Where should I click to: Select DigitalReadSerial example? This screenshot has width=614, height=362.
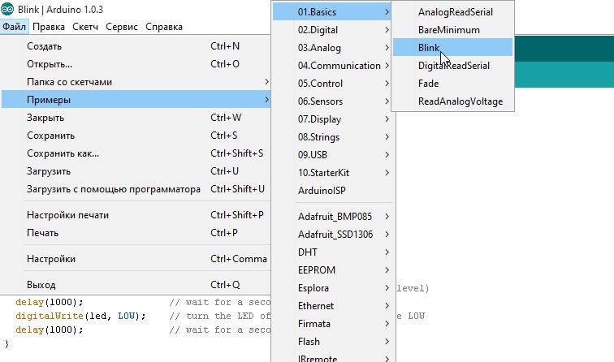452,66
